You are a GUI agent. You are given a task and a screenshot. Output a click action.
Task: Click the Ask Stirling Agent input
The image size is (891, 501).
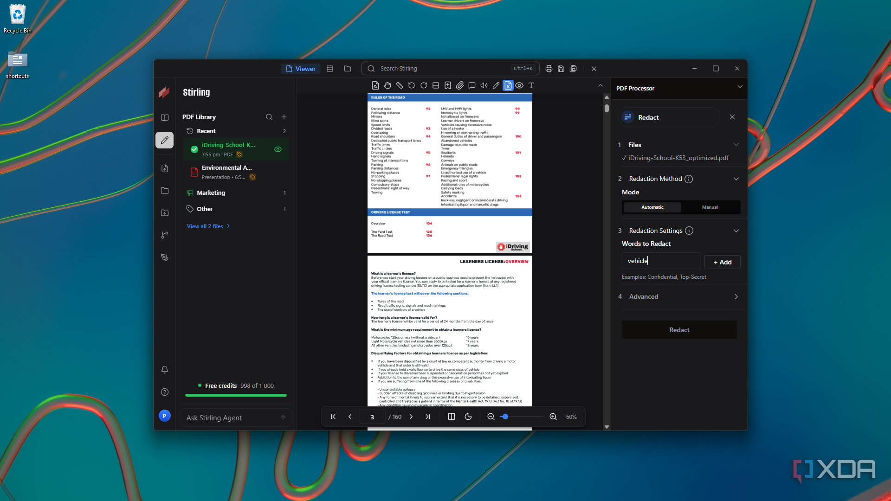(x=236, y=417)
